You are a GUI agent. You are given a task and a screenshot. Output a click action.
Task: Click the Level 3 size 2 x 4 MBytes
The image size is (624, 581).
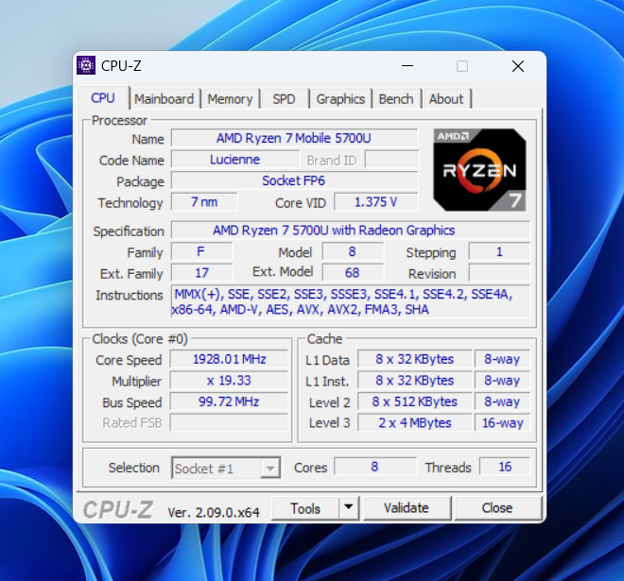coord(415,422)
